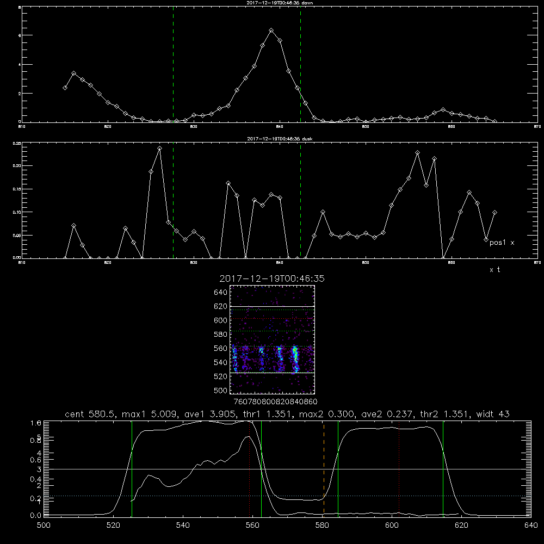Click the solid white horizontal threshold line in bottom plot
The image size is (544, 544).
(287, 469)
